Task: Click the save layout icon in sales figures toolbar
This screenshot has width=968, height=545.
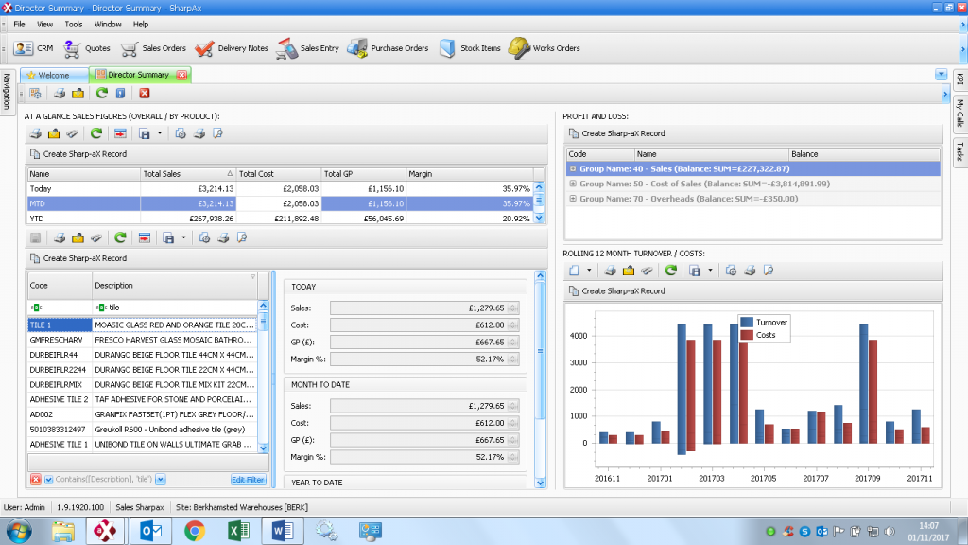Action: tap(145, 133)
